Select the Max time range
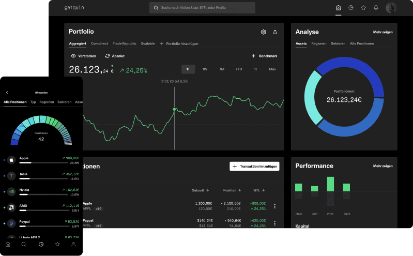Screen dimensions: 413x256 pos(272,69)
